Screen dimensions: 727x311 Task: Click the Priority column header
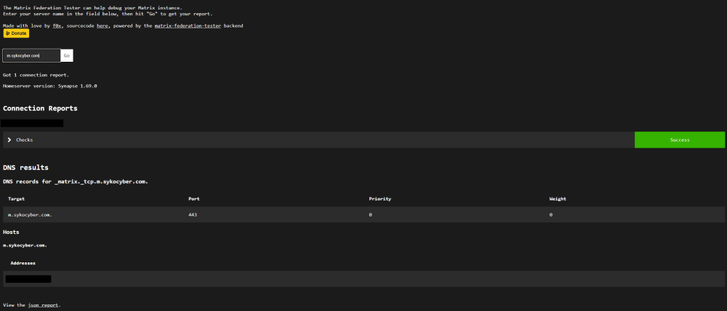pyautogui.click(x=380, y=199)
